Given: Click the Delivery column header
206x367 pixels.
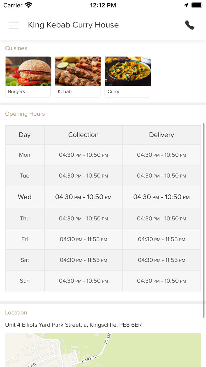Looking at the screenshot, I should (x=162, y=135).
